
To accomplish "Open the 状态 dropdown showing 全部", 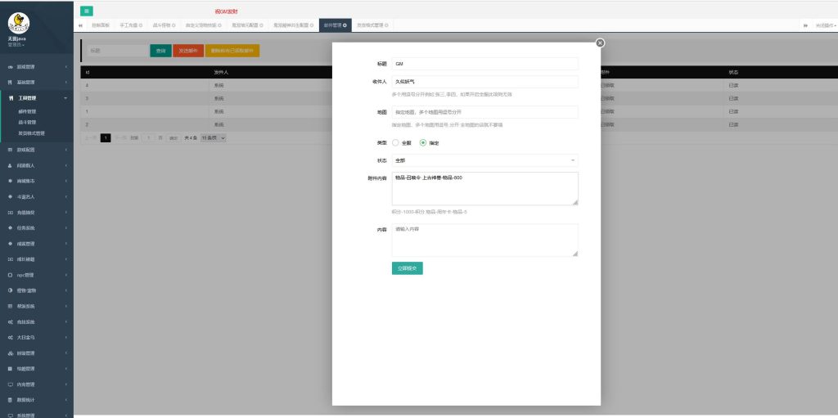I will [485, 160].
